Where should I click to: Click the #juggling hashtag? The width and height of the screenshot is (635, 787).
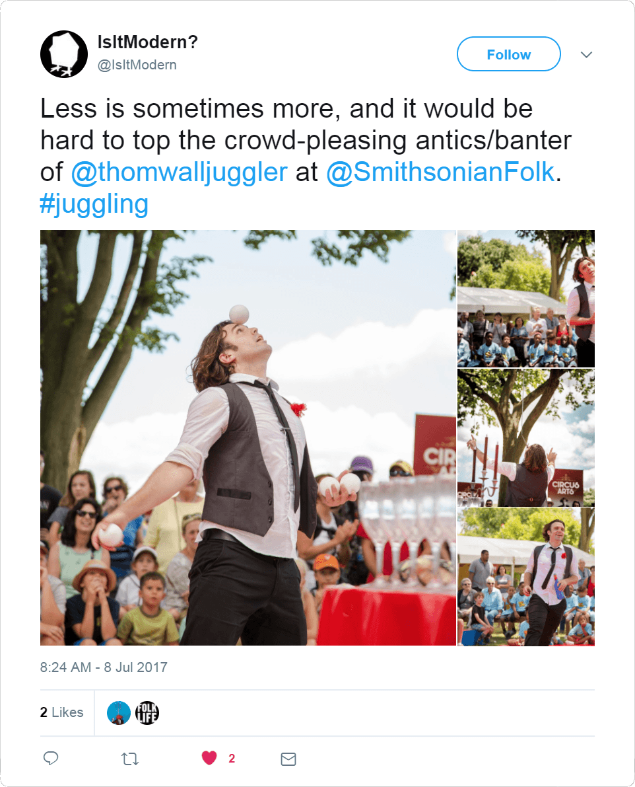click(x=94, y=204)
